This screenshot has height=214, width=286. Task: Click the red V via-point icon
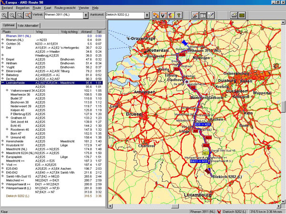tap(162, 16)
